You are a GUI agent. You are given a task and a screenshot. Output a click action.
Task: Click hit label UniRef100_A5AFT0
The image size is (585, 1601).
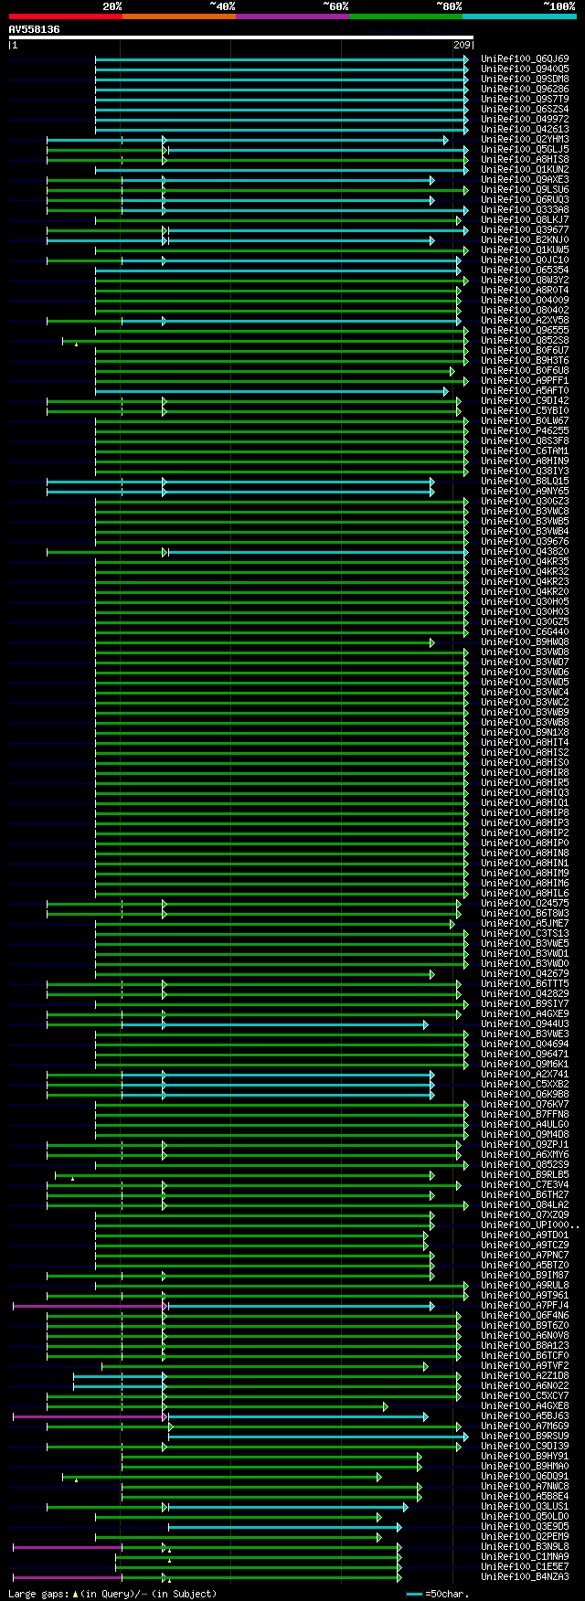pyautogui.click(x=525, y=390)
